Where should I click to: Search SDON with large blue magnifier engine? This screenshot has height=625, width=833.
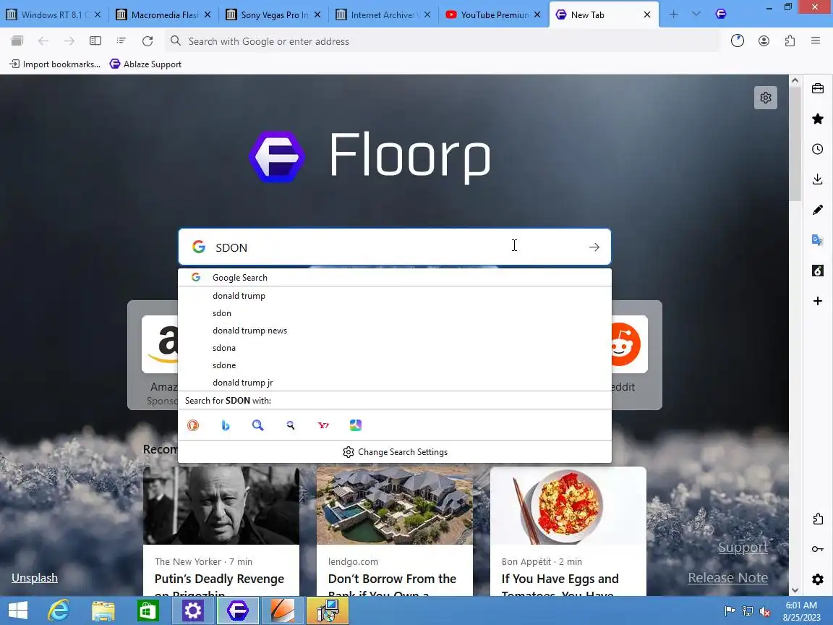tap(257, 425)
